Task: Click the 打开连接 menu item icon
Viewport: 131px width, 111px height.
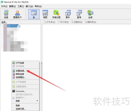Action: 14,63
